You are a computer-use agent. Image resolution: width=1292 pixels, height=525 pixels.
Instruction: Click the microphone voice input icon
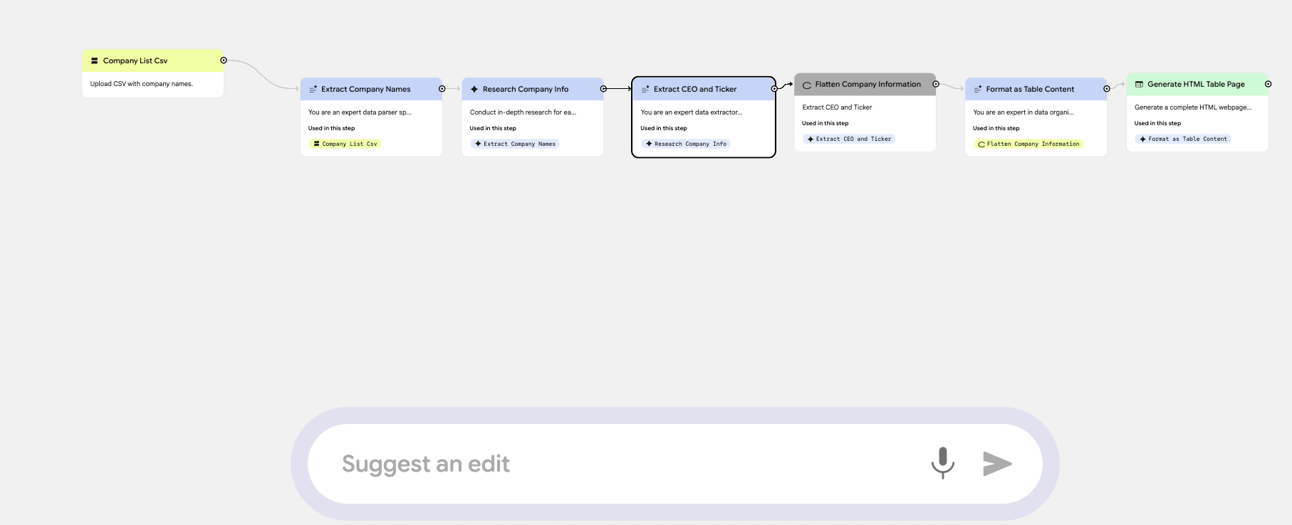click(942, 463)
